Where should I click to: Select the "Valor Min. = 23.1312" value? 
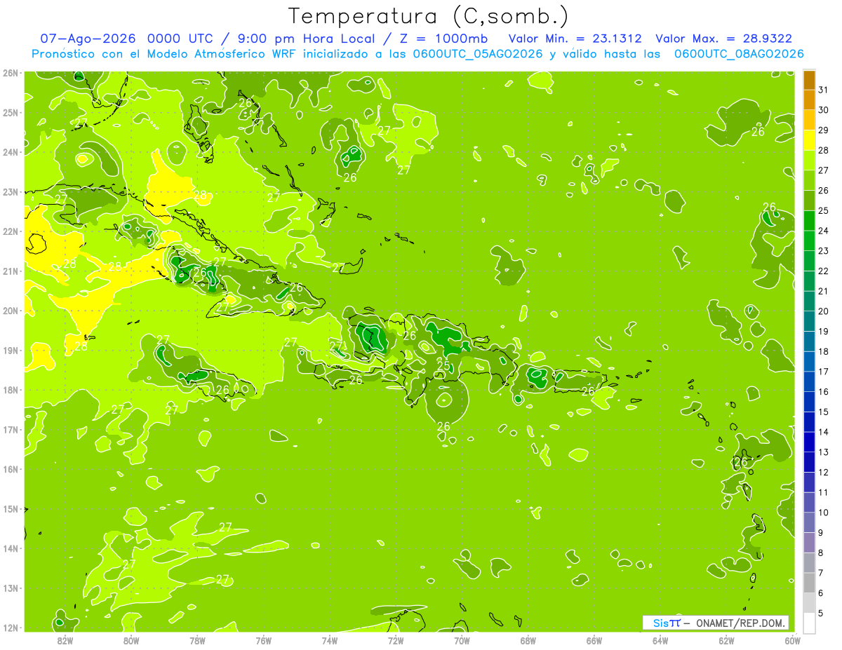pos(575,39)
